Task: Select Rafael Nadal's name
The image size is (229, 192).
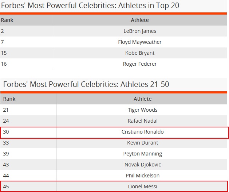Action: click(x=142, y=121)
